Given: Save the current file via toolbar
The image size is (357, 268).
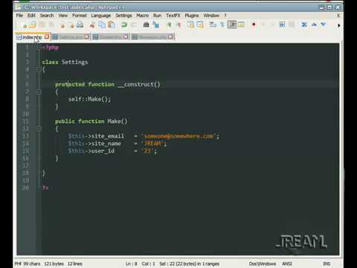Looking at the screenshot, I should pos(42,25).
